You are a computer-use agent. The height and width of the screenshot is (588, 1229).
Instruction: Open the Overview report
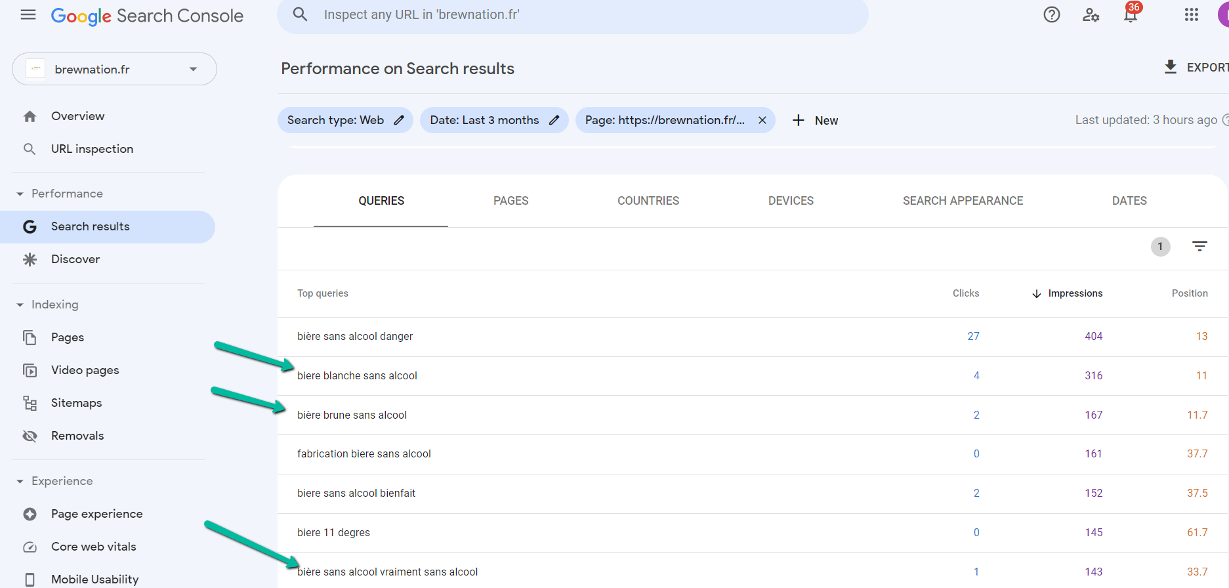point(77,116)
